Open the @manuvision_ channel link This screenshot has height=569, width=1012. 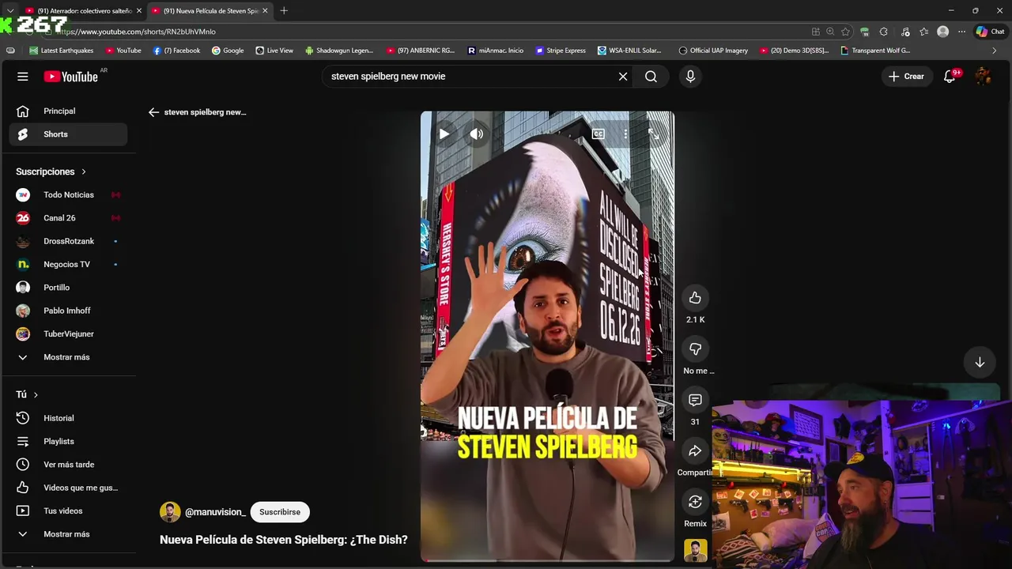(x=215, y=512)
